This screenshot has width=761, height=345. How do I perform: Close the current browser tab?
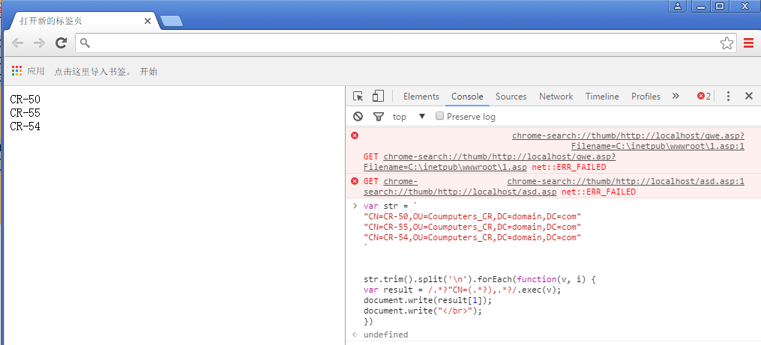pos(148,21)
